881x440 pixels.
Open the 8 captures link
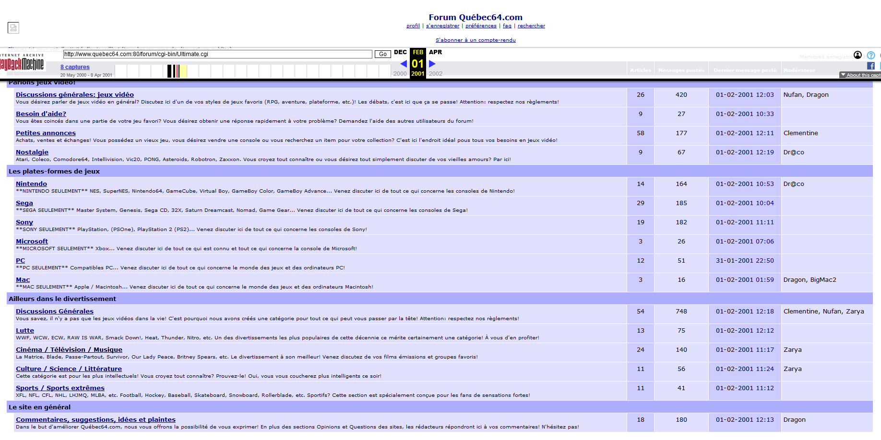click(x=75, y=67)
